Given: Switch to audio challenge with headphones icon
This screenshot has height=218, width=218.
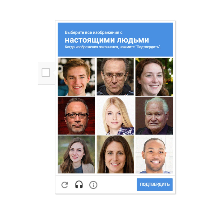Looking at the screenshot, I should coord(79,185).
